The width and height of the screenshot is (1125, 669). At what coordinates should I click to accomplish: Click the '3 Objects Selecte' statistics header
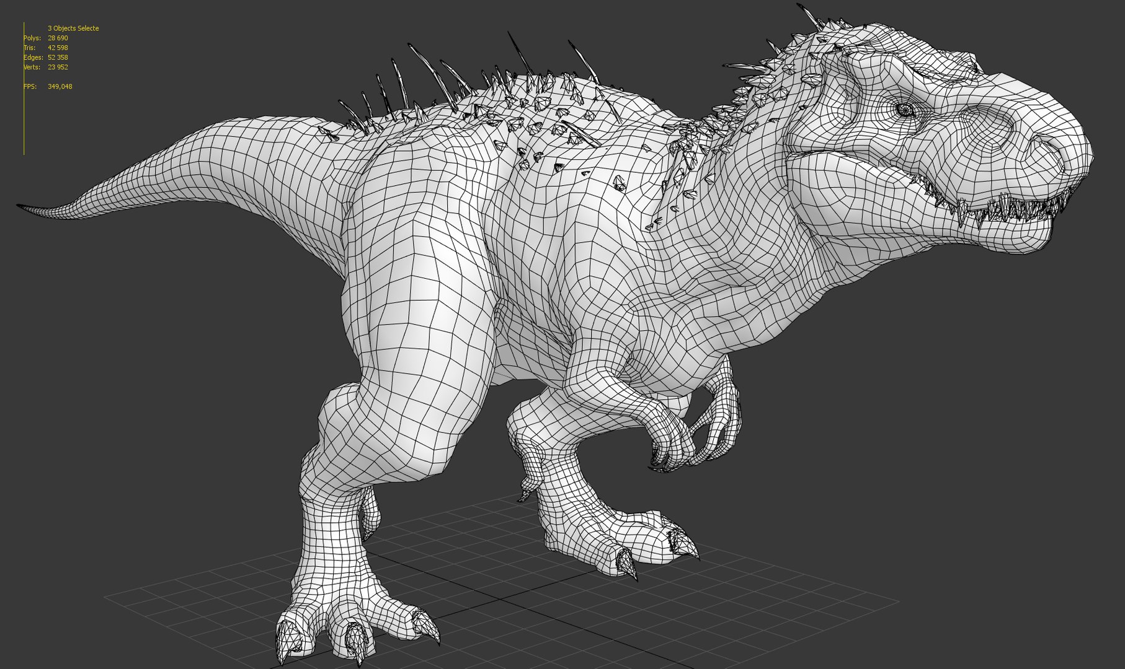(73, 28)
